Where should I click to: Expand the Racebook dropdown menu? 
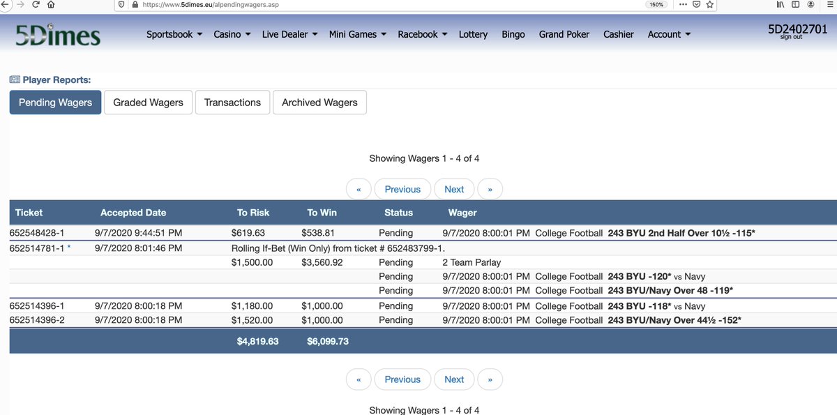coord(423,34)
